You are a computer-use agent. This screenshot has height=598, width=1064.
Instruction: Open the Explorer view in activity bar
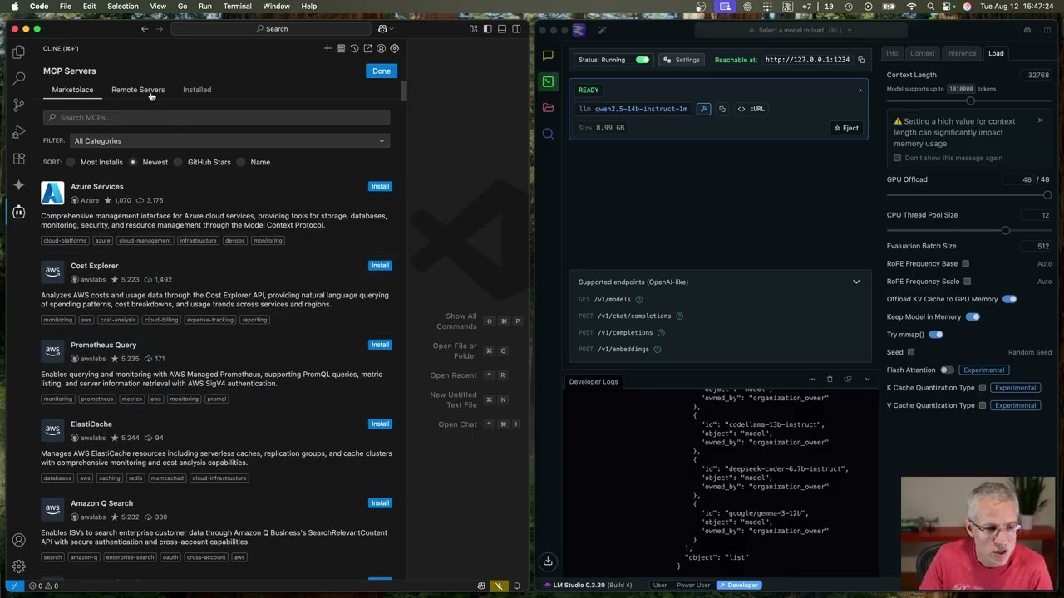(18, 51)
